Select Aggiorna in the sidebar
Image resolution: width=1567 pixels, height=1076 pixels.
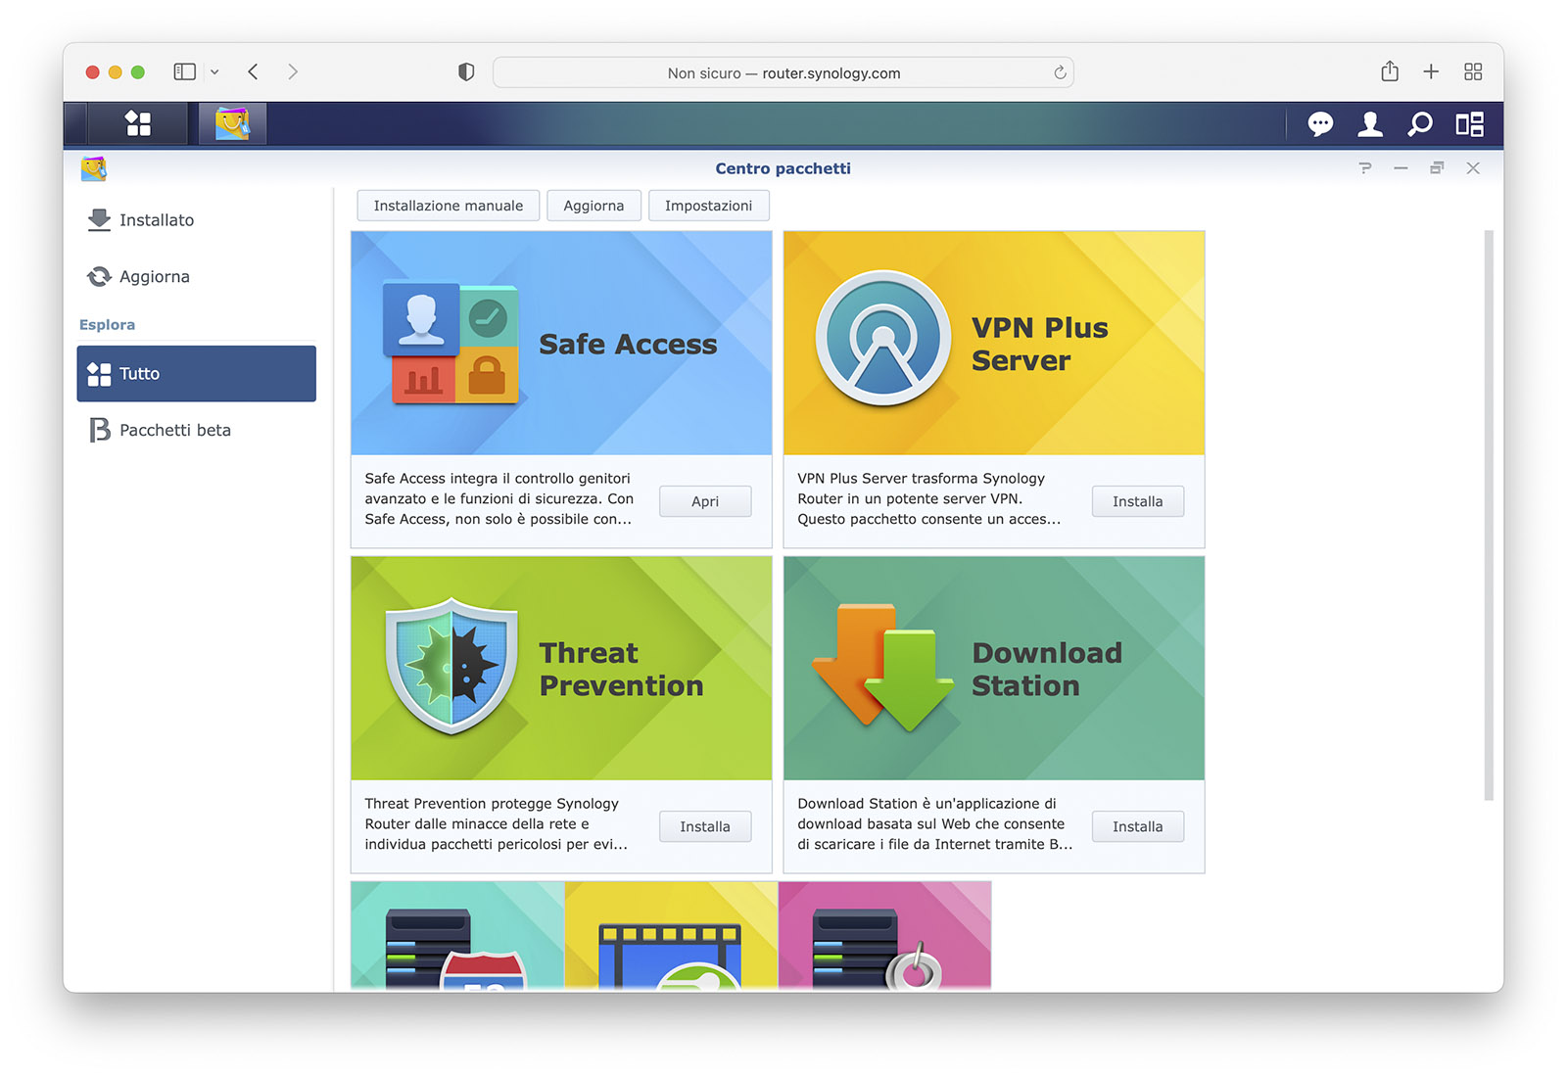[x=196, y=277]
